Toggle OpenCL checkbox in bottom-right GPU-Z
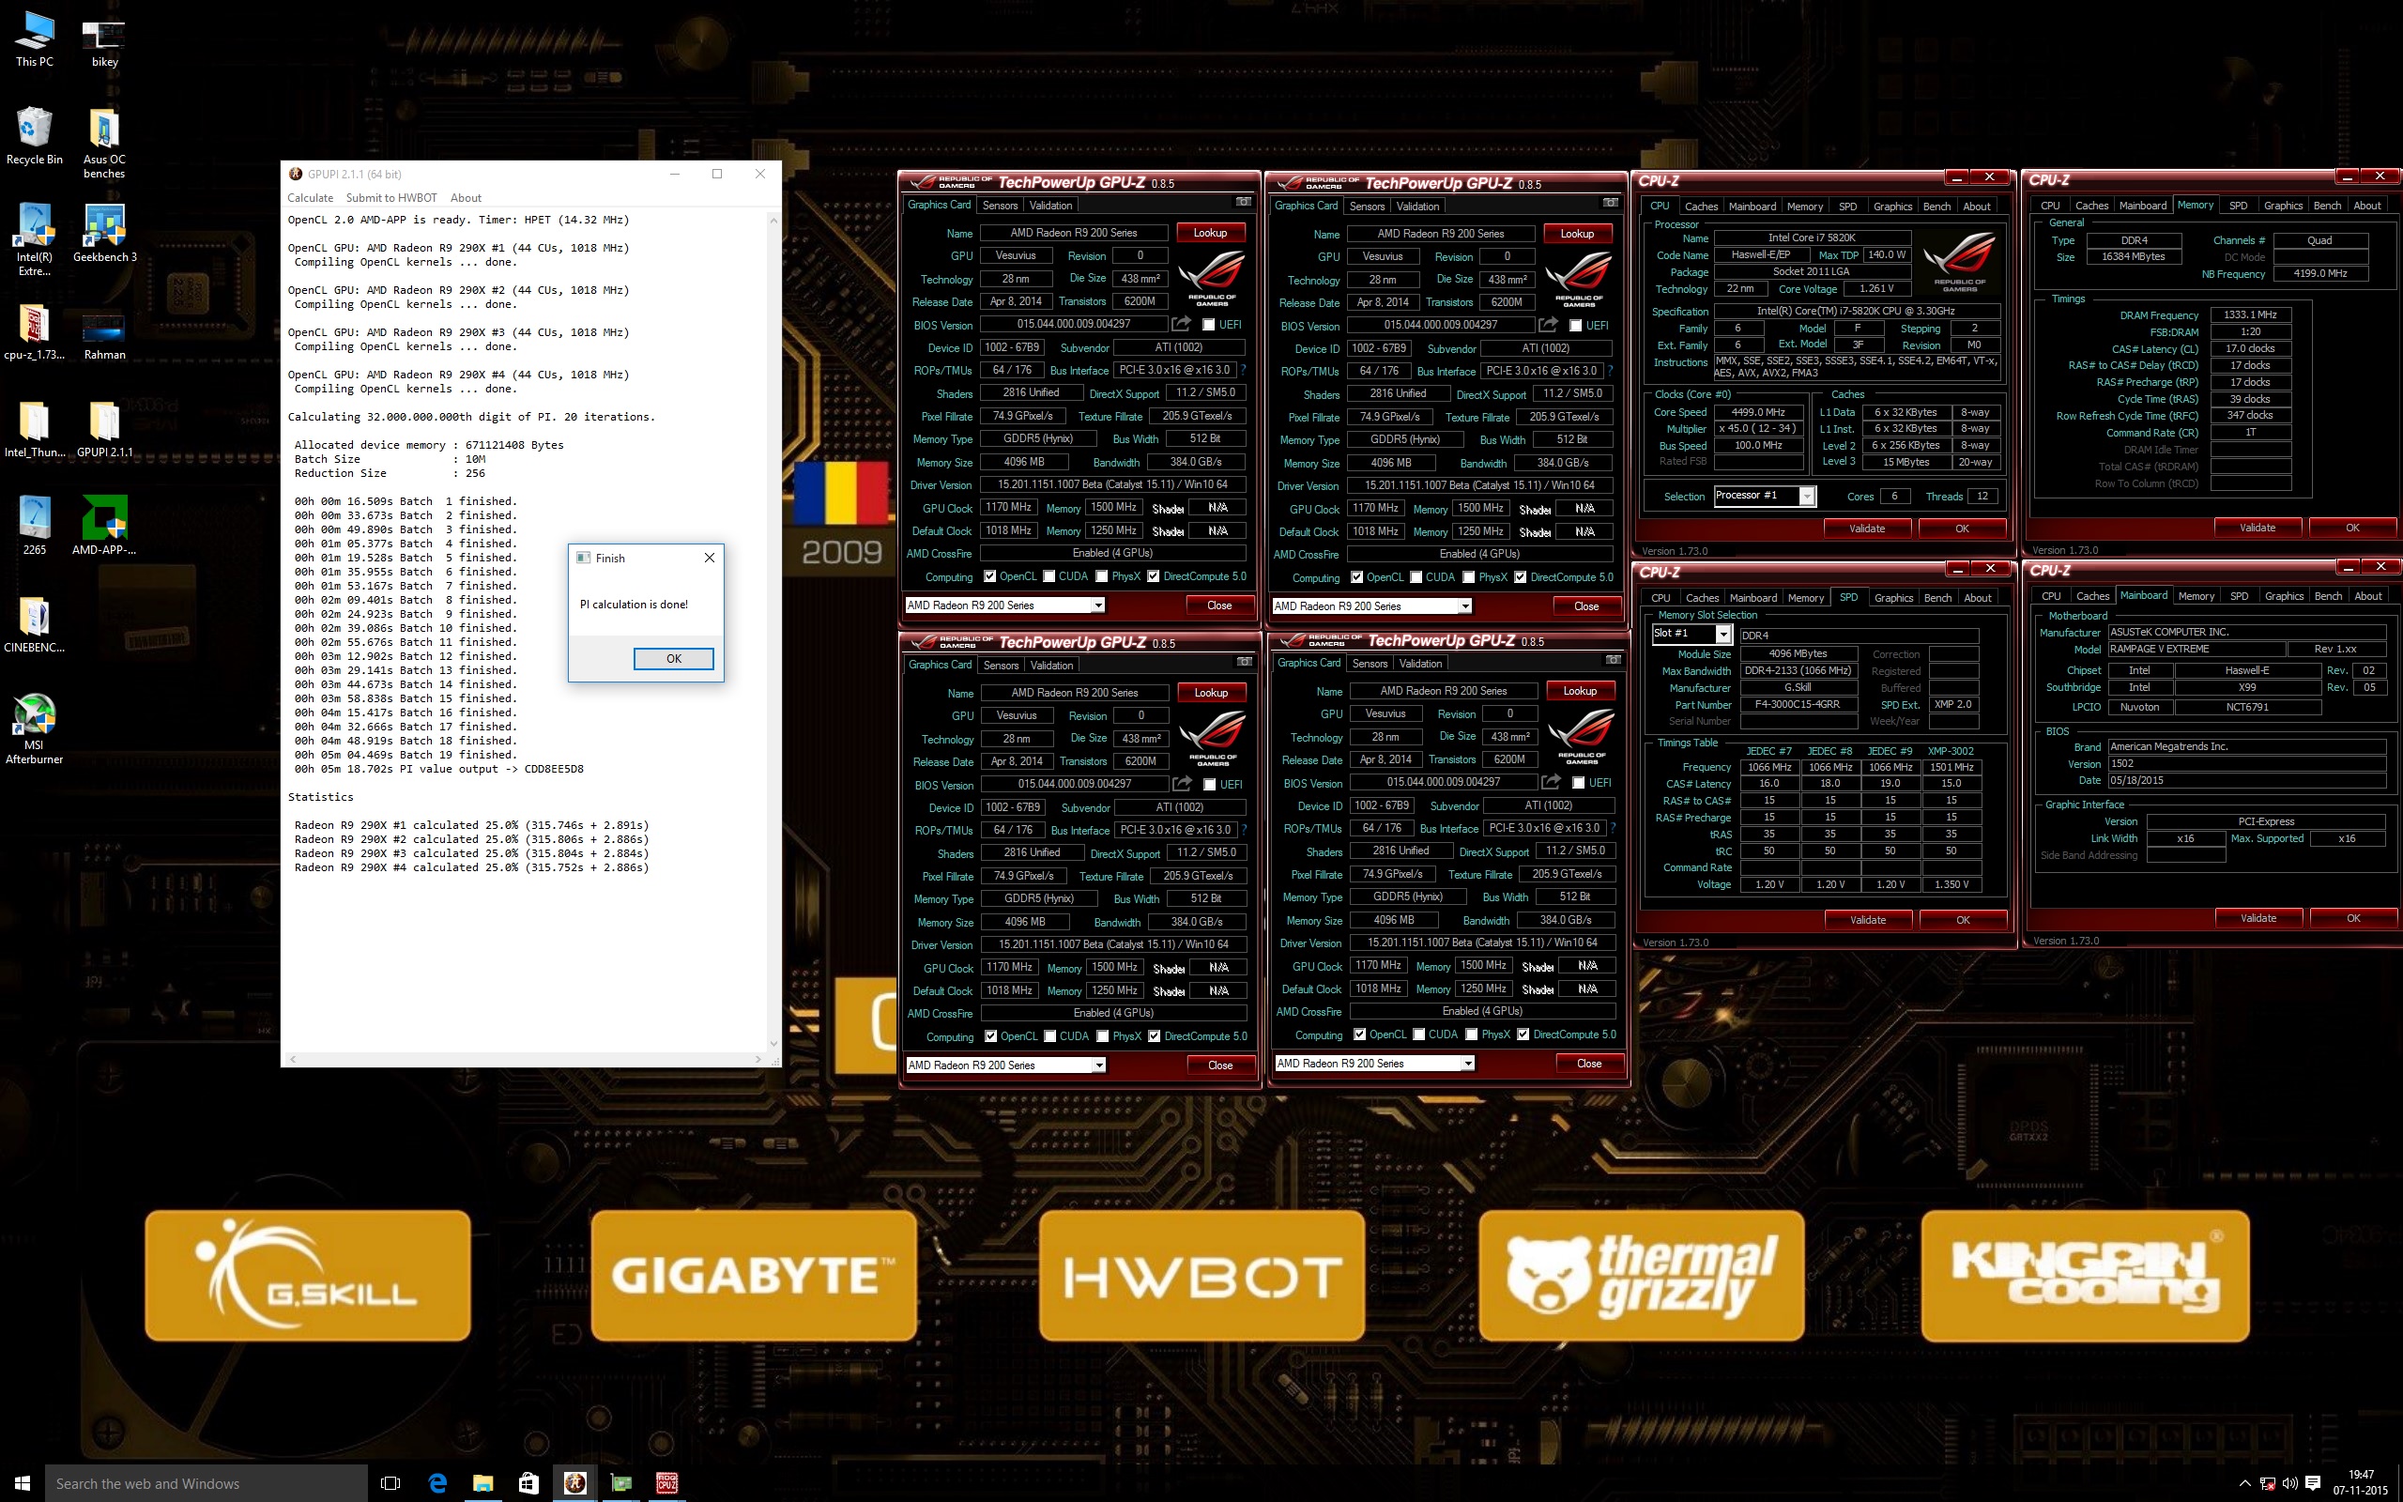The image size is (2403, 1502). tap(1359, 1035)
